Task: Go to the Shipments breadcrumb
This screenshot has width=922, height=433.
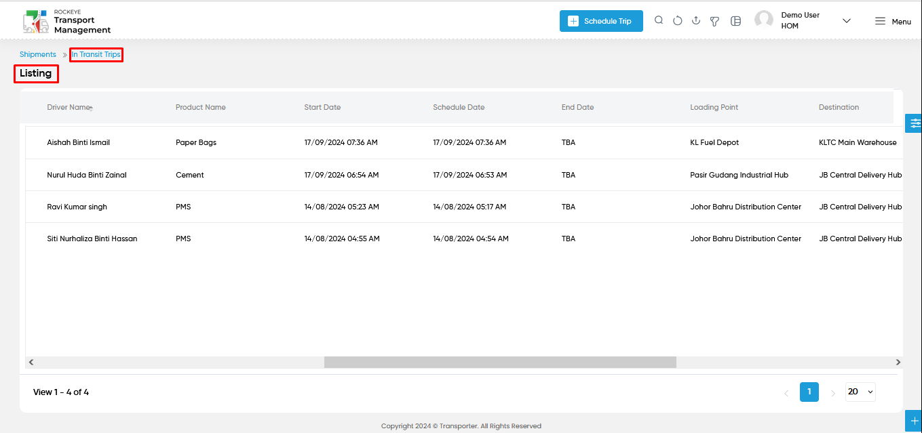Action: 38,54
